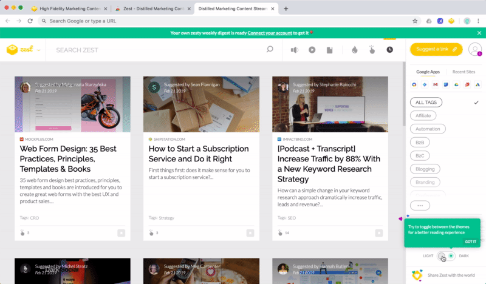Open a new browser tab
Viewport: 486px width, 284px height.
coord(286,8)
